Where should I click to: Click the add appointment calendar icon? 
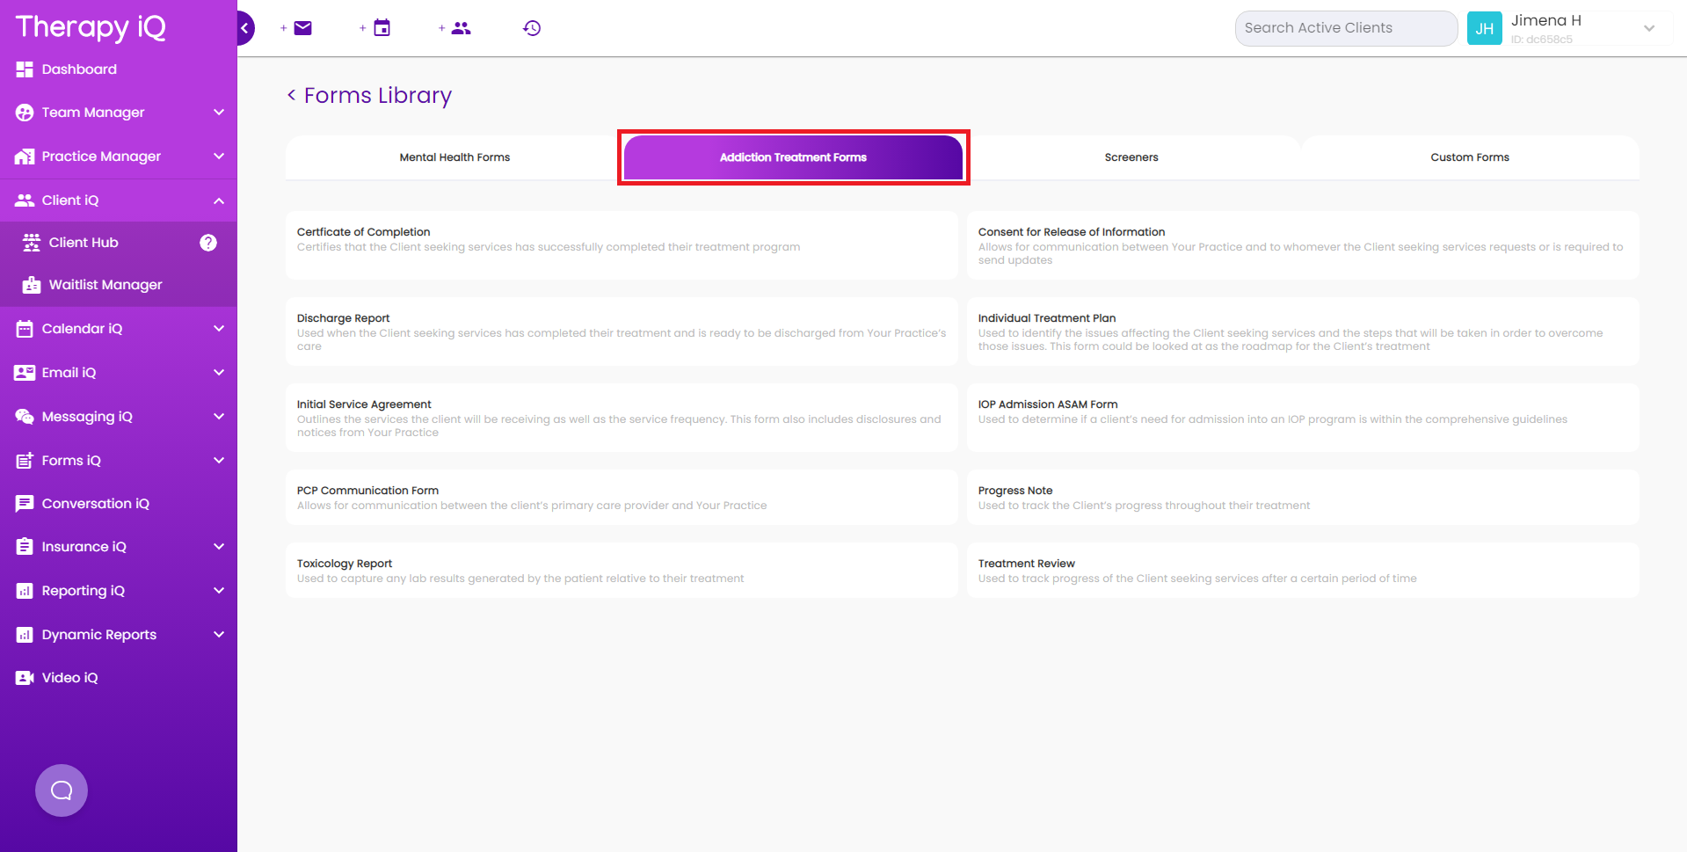382,28
